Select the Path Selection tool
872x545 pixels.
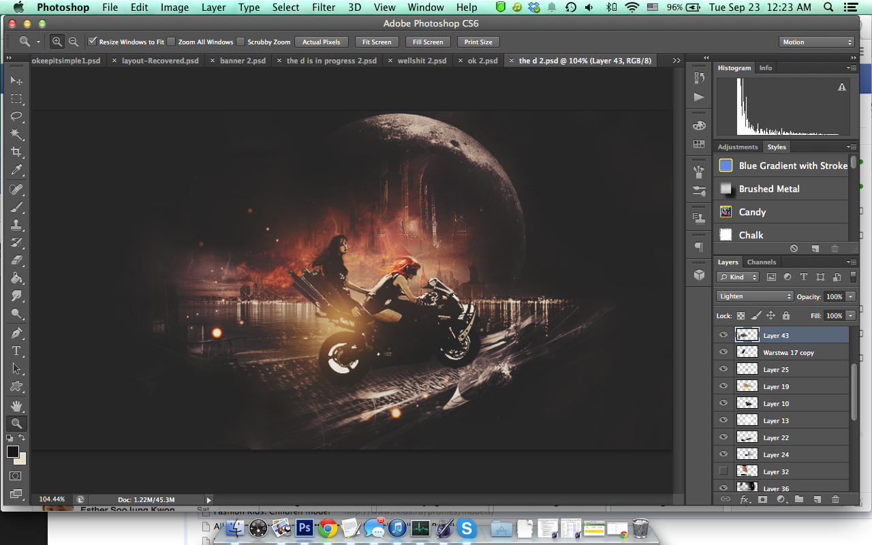(16, 369)
